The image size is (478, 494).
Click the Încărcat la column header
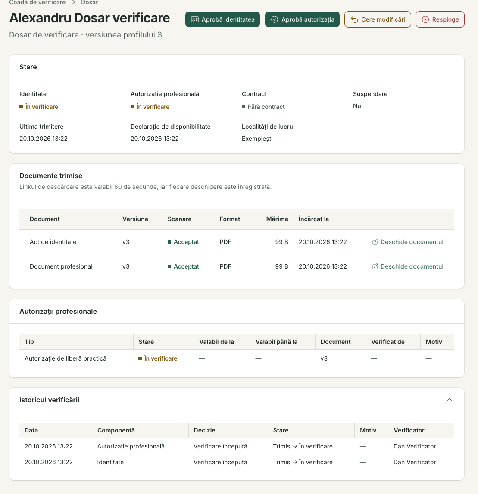coord(314,219)
